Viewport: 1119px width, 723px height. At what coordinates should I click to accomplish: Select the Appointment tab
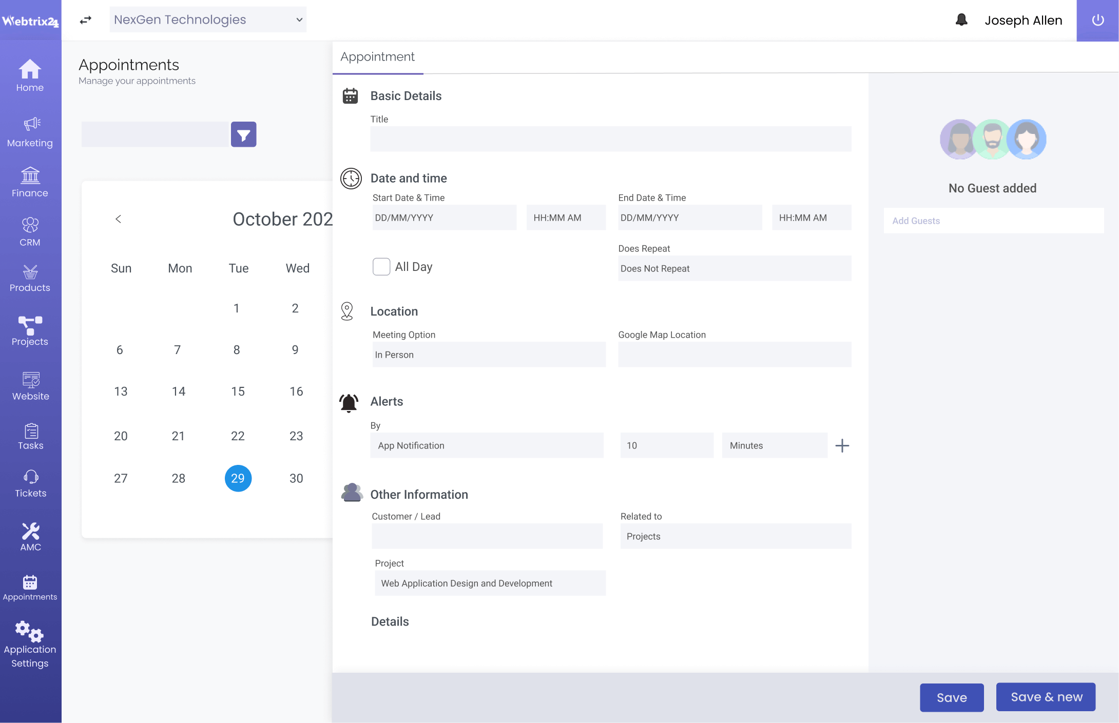click(x=378, y=57)
